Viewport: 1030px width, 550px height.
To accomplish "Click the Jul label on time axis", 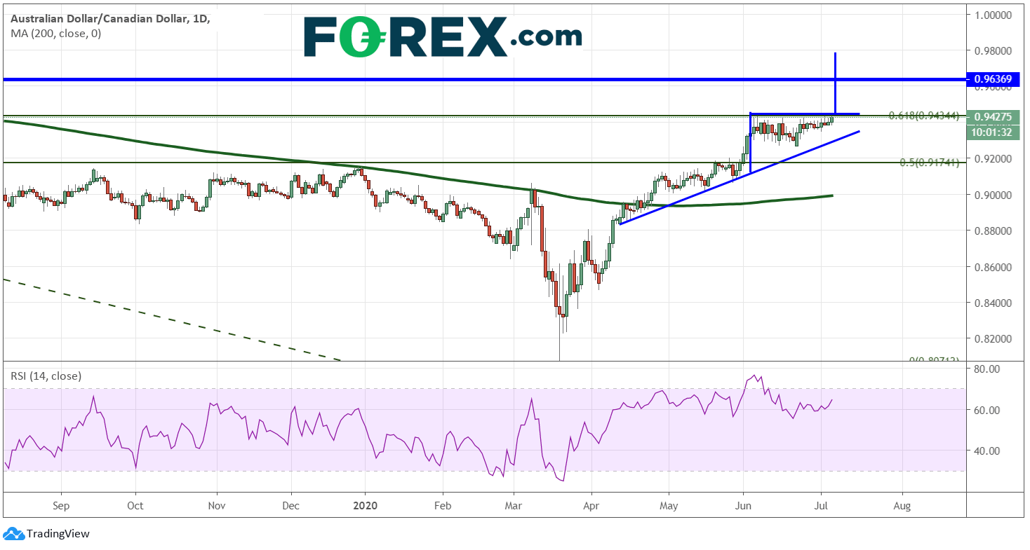I will coord(820,505).
